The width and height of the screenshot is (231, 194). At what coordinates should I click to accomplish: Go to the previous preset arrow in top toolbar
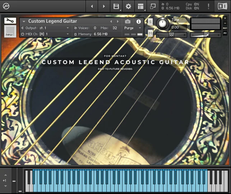(92, 6)
